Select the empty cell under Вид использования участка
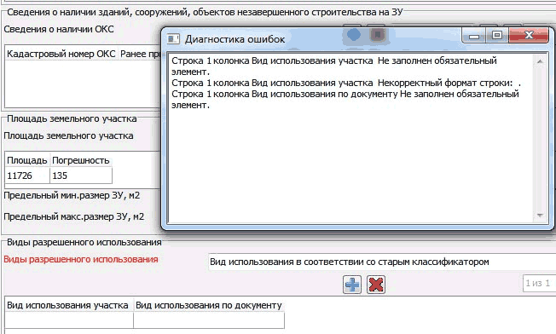This screenshot has width=556, height=334. point(69,320)
